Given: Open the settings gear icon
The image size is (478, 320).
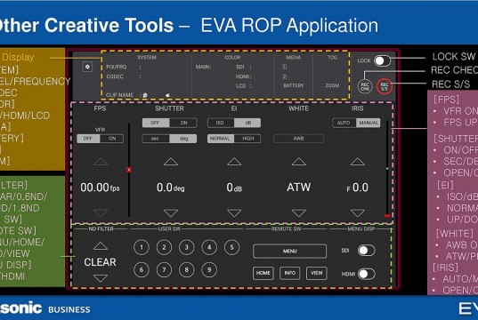Looking at the screenshot, I should point(87,67).
